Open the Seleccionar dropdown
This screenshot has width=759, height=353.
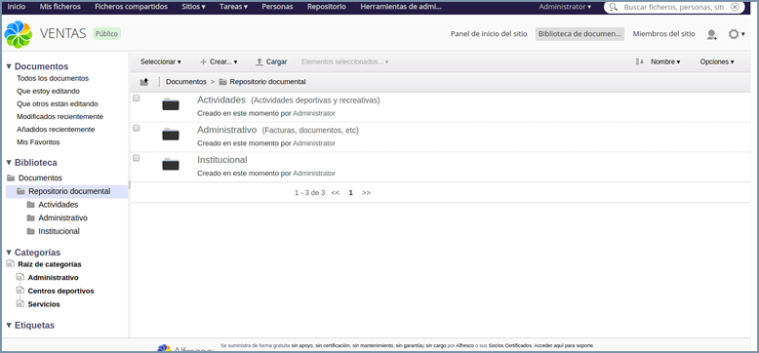click(161, 61)
